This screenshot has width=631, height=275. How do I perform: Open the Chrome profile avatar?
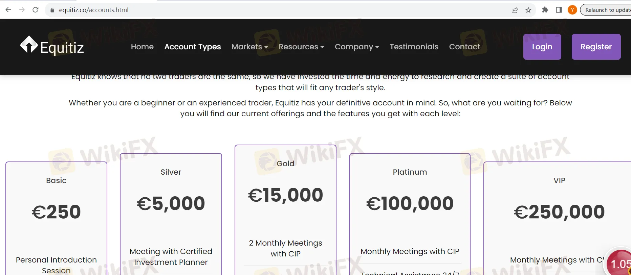pos(572,10)
